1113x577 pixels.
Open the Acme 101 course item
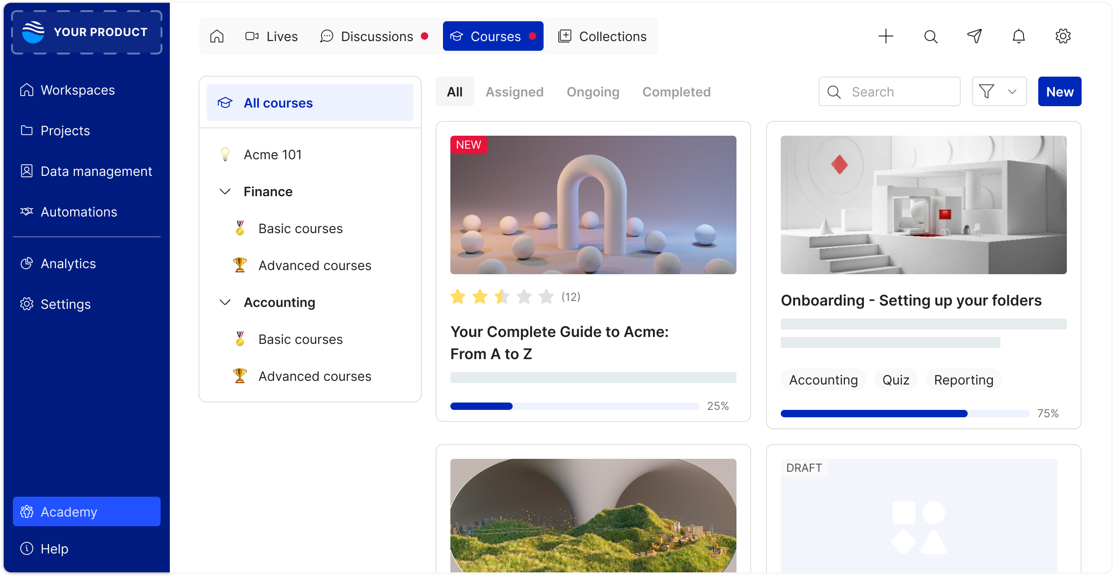pyautogui.click(x=272, y=155)
